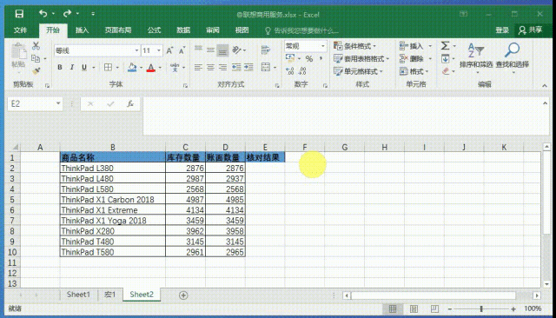Open the Name Box dropdown arrow
Screen dimensions: 556x318
tap(58, 103)
